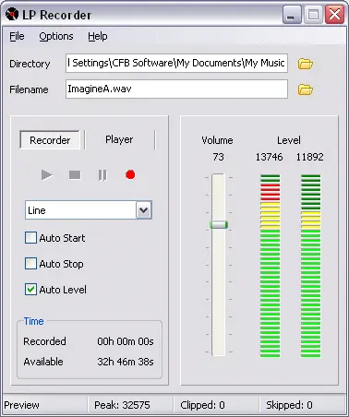Screen dimensions: 349x417
Task: Click the volume value 73
Action: [x=218, y=157]
